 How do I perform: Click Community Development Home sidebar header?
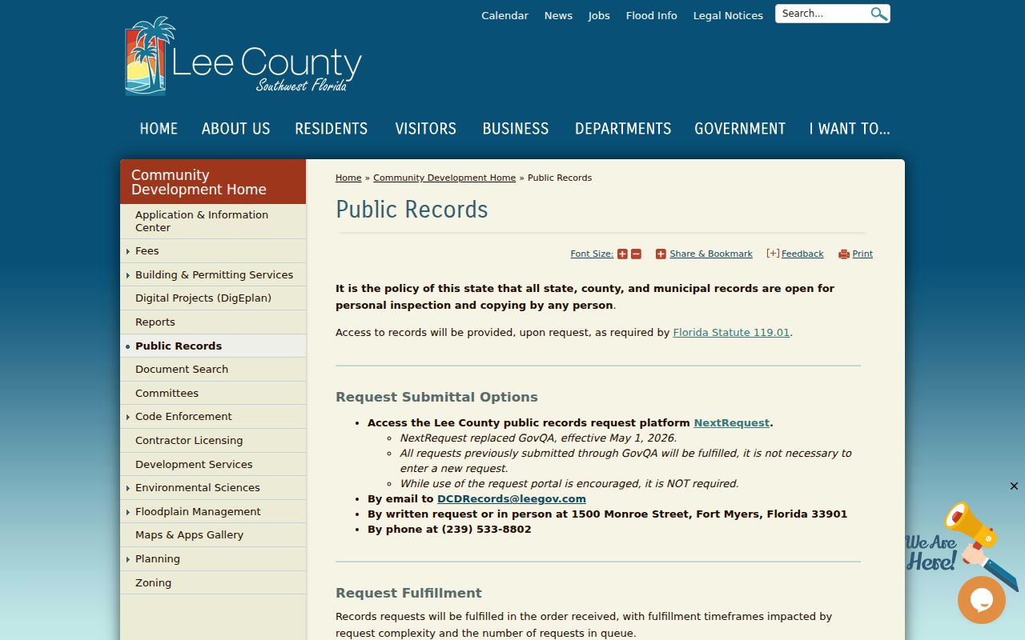(x=213, y=182)
